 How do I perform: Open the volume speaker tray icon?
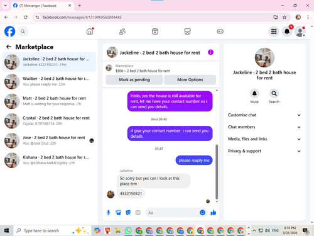coord(268,230)
